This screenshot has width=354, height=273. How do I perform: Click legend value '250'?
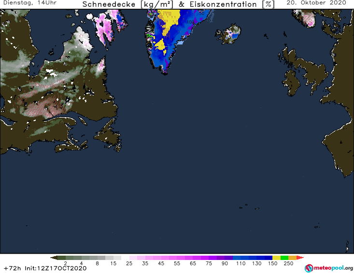tap(288, 263)
